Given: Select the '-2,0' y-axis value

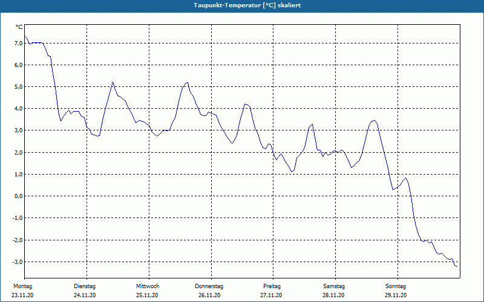Looking at the screenshot, I should (x=17, y=240).
